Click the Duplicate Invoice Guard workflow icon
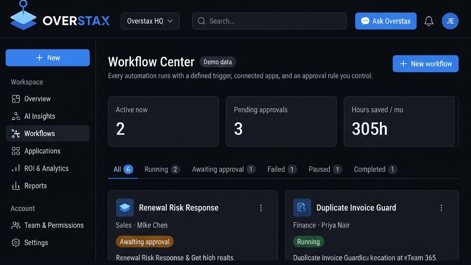This screenshot has width=471, height=265. [x=302, y=207]
